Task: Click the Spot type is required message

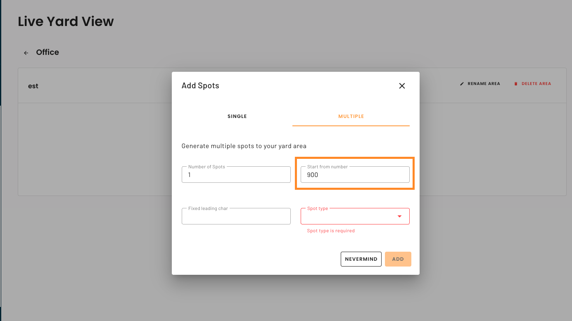Action: tap(331, 231)
